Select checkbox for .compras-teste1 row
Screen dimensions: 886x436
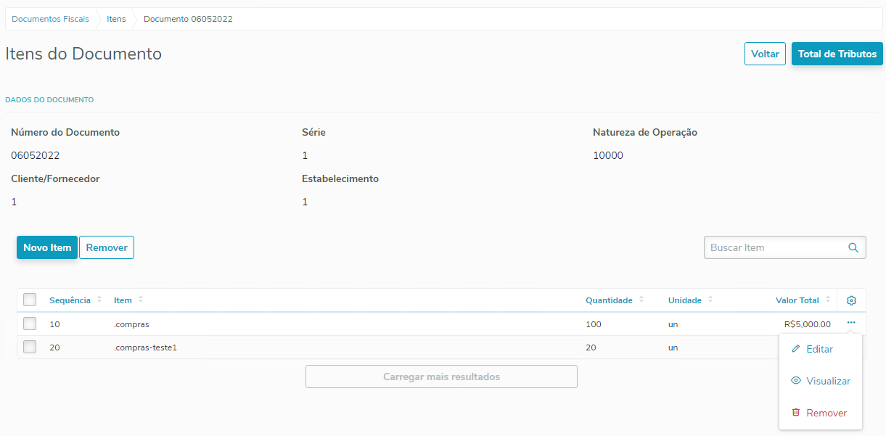pyautogui.click(x=30, y=347)
